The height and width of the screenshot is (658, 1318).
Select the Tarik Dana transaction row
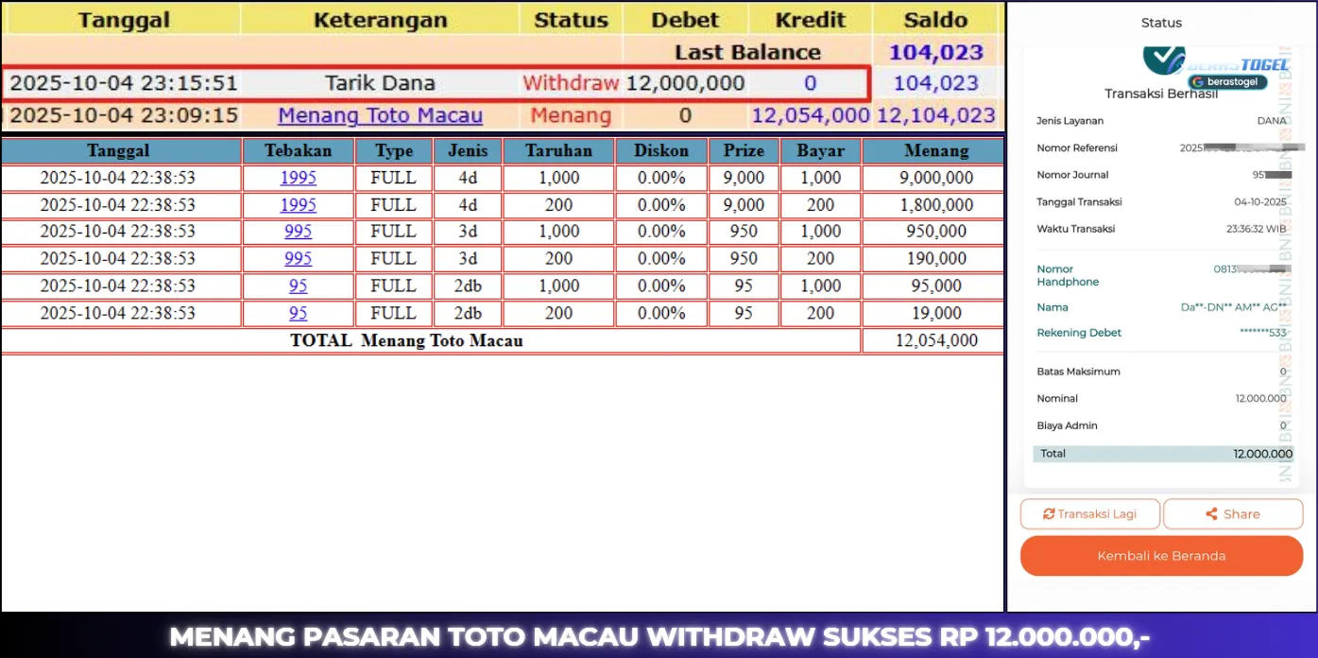pos(380,83)
